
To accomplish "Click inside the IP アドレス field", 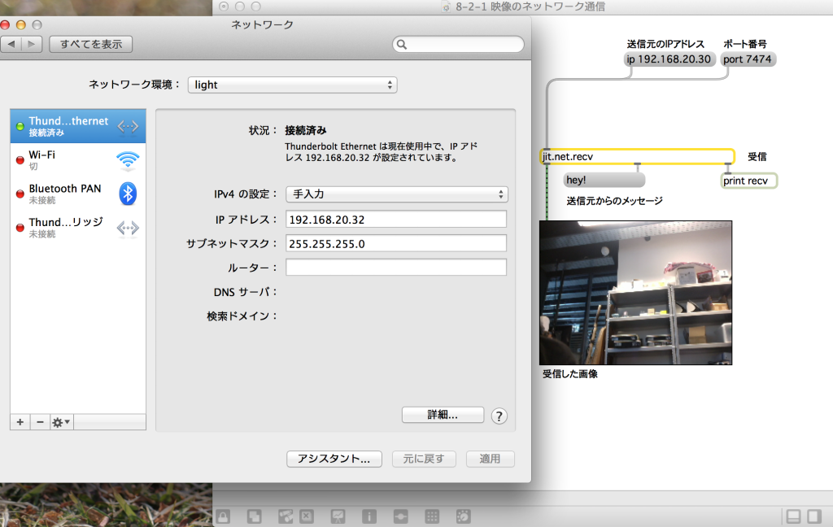I will 396,219.
